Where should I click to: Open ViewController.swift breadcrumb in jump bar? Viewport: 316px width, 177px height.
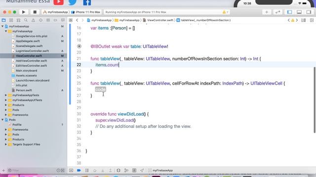pyautogui.click(x=158, y=20)
